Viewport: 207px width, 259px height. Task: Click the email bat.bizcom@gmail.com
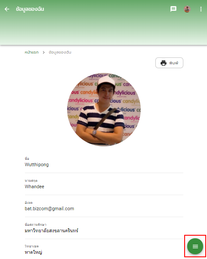[49, 208]
